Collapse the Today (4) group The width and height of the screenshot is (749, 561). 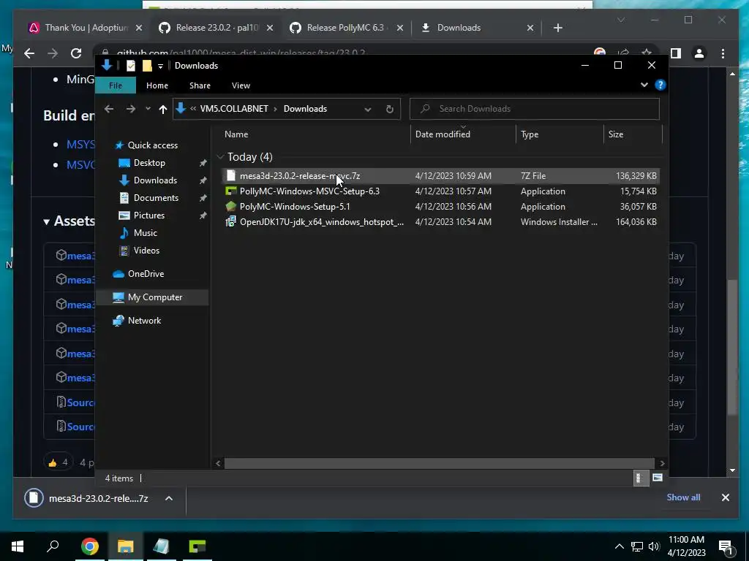(220, 157)
